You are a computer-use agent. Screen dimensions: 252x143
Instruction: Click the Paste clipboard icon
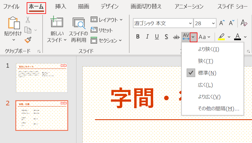[x=14, y=23]
